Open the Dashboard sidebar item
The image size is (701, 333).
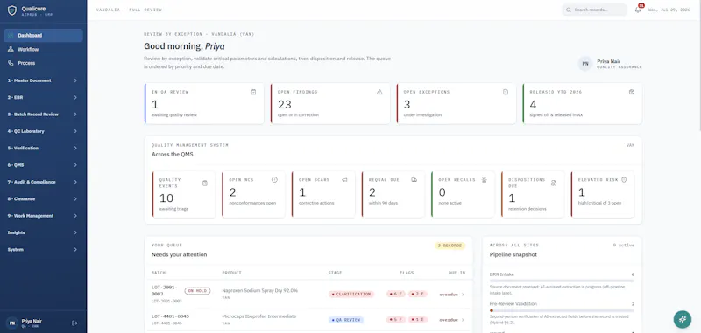pyautogui.click(x=43, y=36)
